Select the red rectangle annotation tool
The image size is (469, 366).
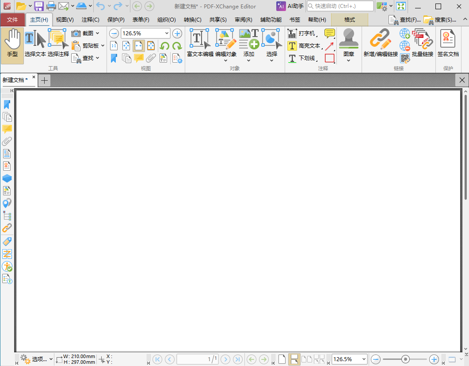pyautogui.click(x=329, y=58)
